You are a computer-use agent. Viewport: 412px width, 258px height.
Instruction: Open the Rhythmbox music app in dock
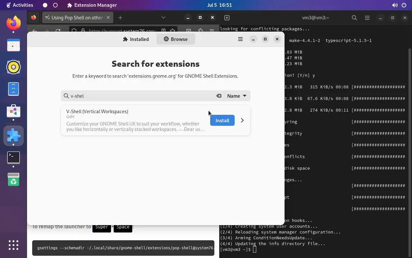(14, 67)
